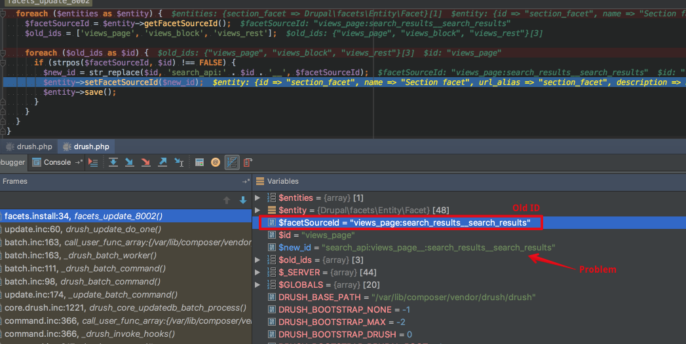Select frame batch.inc:163, call_user_func_array

pyautogui.click(x=126, y=242)
